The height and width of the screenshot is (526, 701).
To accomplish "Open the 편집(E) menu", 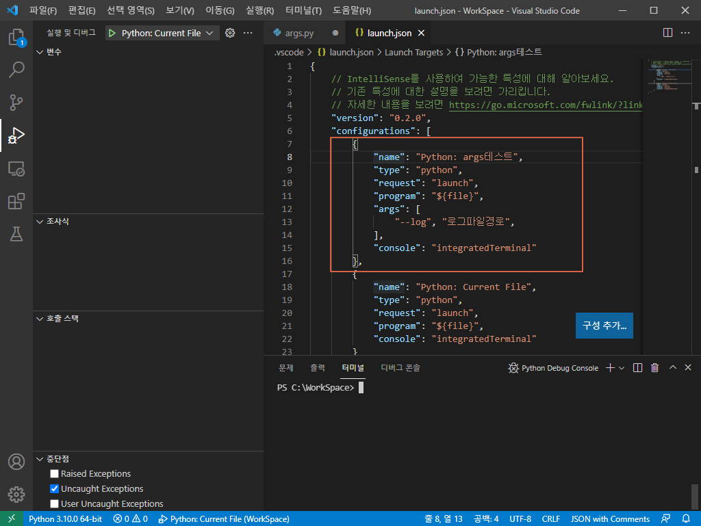I will [82, 10].
